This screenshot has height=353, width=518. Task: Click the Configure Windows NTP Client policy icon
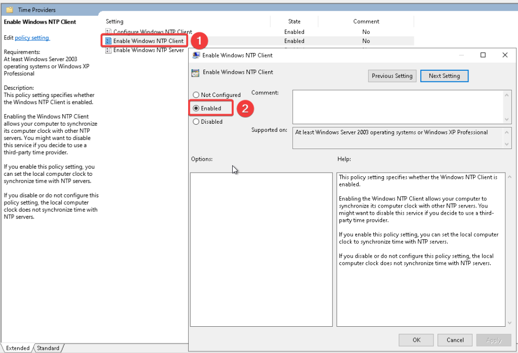[x=108, y=32]
